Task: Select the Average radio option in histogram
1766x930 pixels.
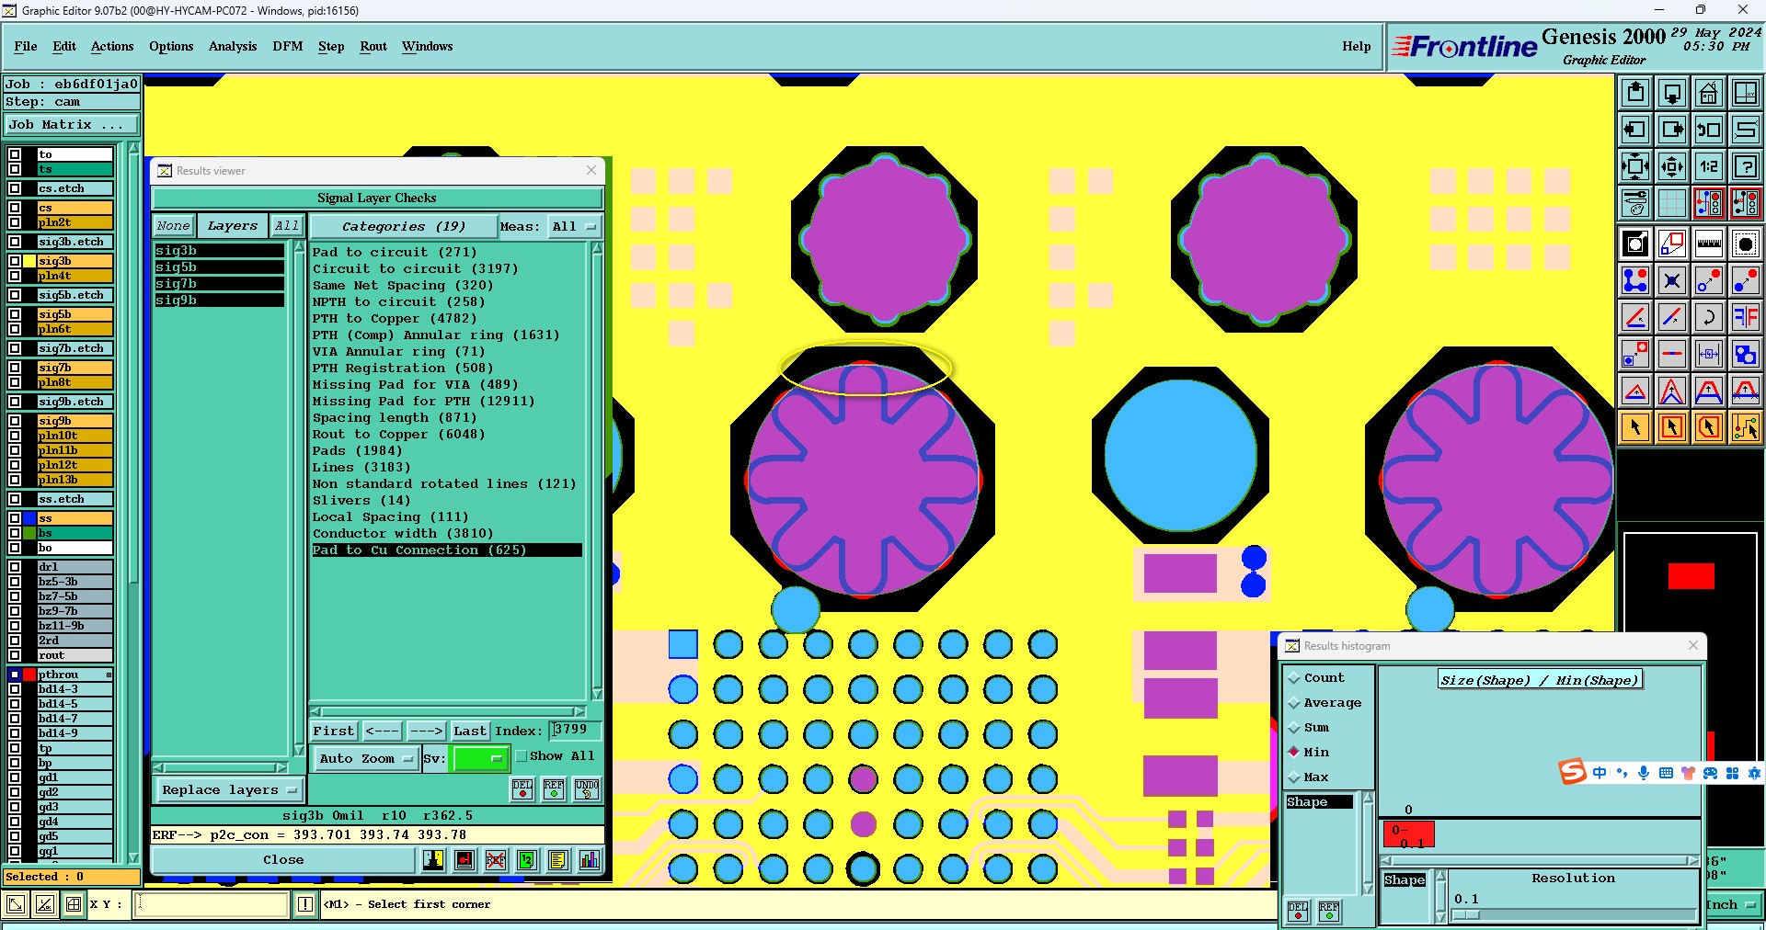Action: pos(1294,703)
